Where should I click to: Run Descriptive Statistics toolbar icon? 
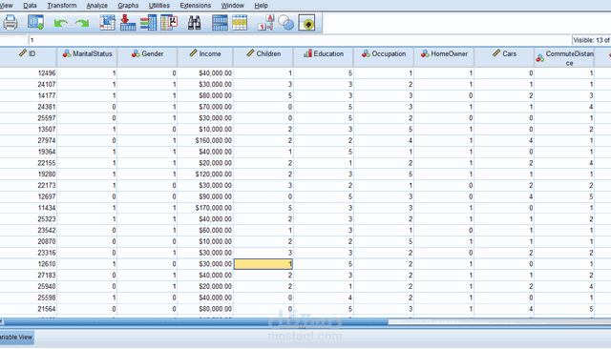pos(169,23)
